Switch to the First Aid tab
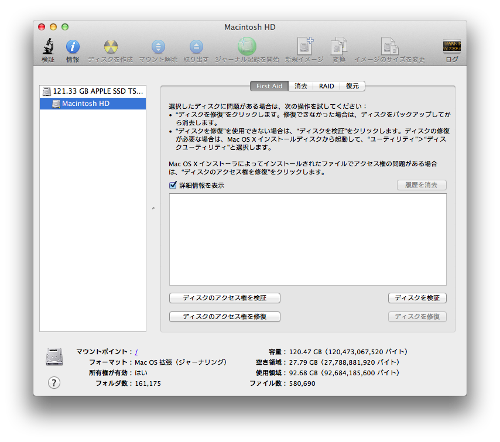The height and width of the screenshot is (442, 500). pos(269,86)
